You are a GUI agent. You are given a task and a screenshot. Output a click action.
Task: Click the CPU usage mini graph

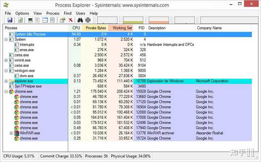coord(107,20)
